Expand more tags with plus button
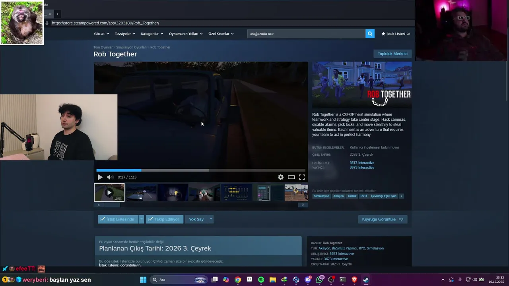The height and width of the screenshot is (286, 509). pyautogui.click(x=402, y=196)
